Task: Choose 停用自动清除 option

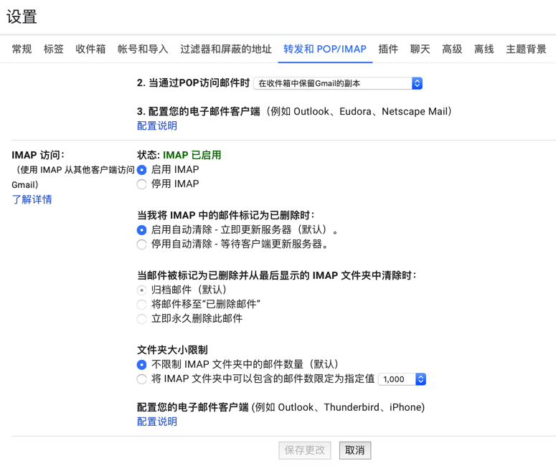Action: 142,244
